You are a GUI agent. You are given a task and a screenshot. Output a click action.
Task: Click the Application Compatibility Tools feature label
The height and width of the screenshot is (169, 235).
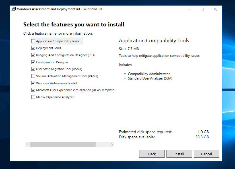pos(57,41)
